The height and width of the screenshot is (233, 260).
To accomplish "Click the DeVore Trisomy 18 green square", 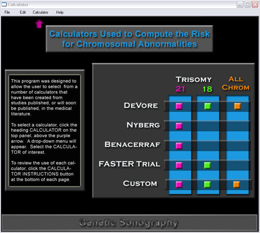I will 207,106.
